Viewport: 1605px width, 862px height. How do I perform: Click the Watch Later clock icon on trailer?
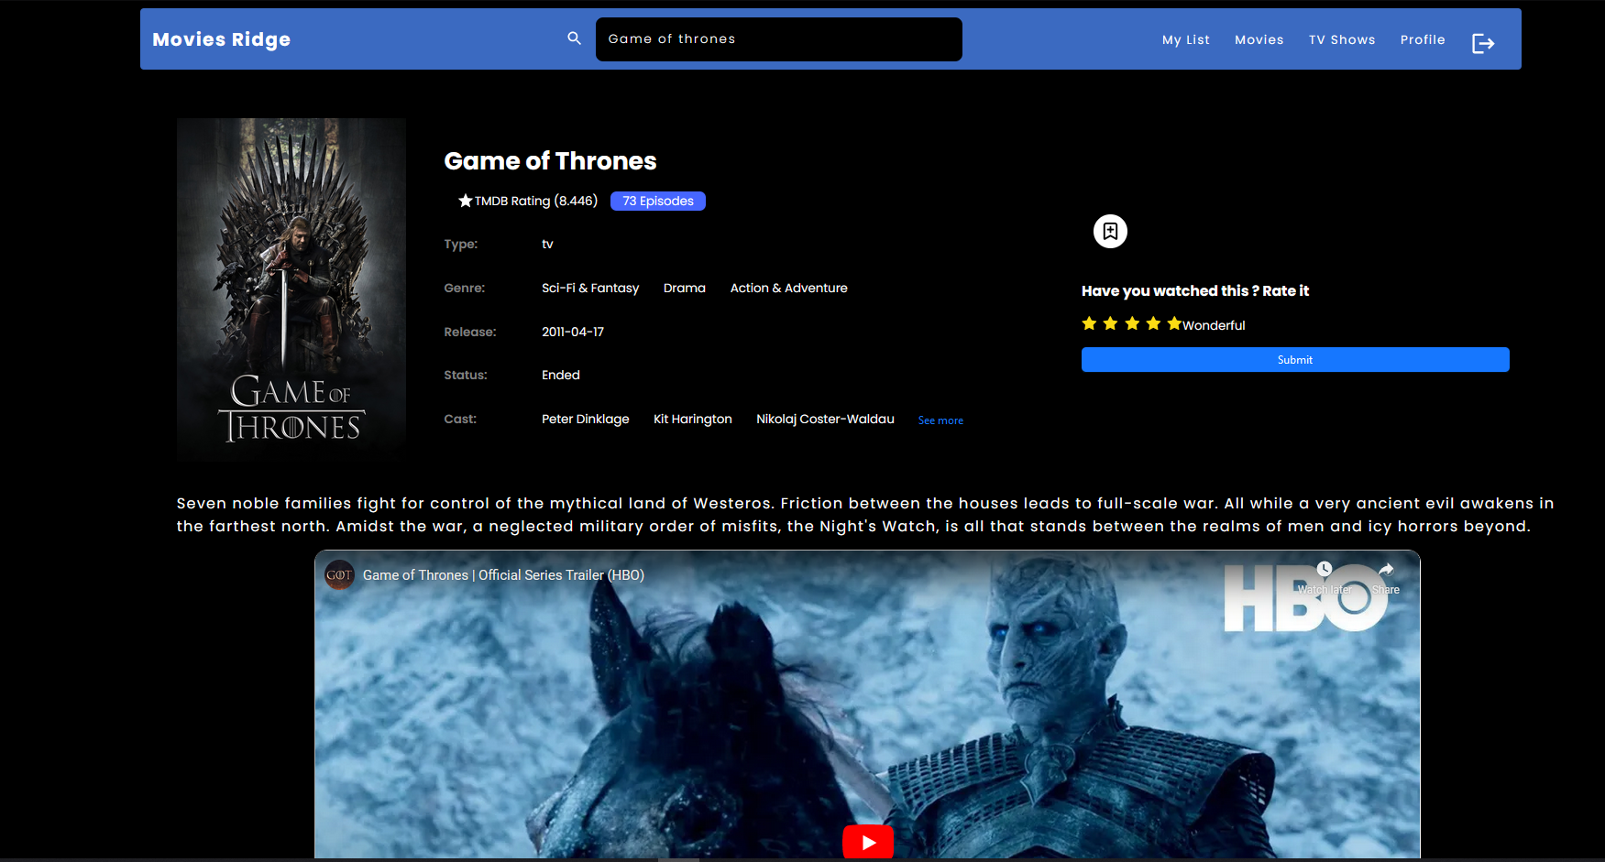pos(1324,568)
